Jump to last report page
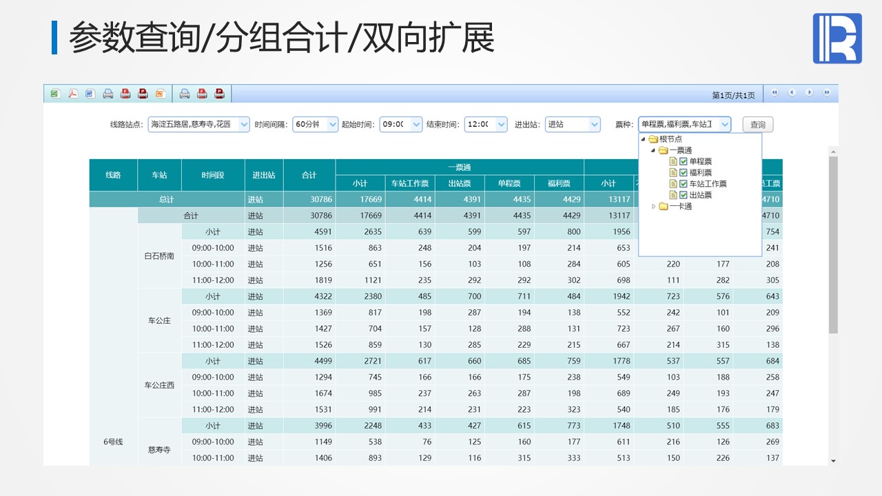 [826, 93]
